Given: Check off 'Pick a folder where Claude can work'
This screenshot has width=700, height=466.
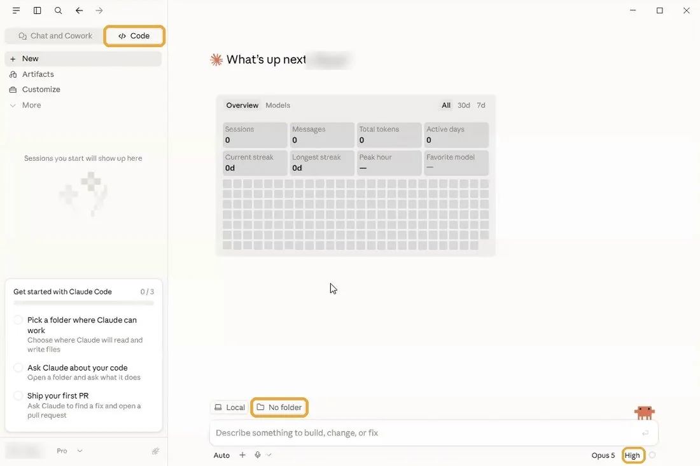Looking at the screenshot, I should pos(18,320).
